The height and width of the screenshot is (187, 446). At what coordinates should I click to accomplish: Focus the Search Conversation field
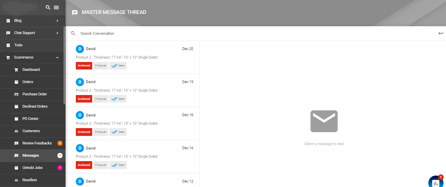click(x=253, y=33)
